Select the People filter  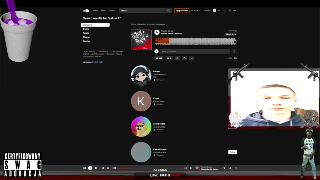click(x=86, y=33)
